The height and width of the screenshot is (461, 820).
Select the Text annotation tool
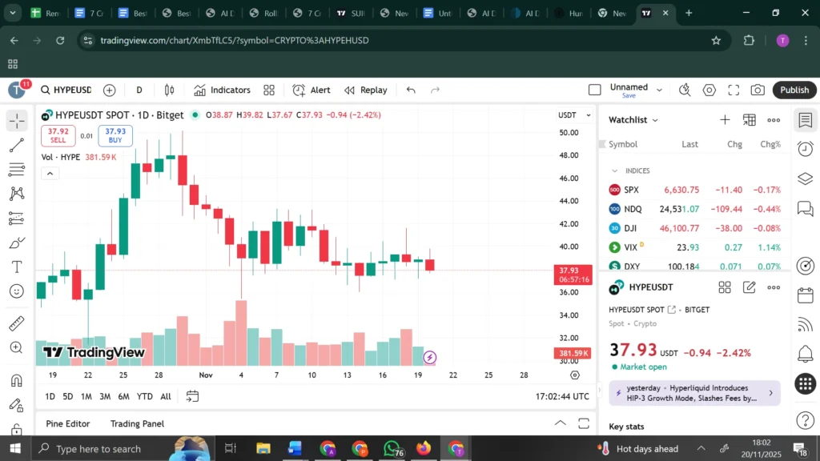pos(17,267)
